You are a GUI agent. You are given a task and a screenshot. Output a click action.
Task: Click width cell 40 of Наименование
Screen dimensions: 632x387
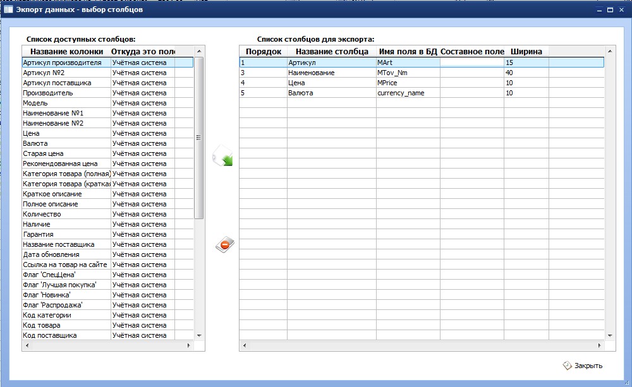click(526, 73)
